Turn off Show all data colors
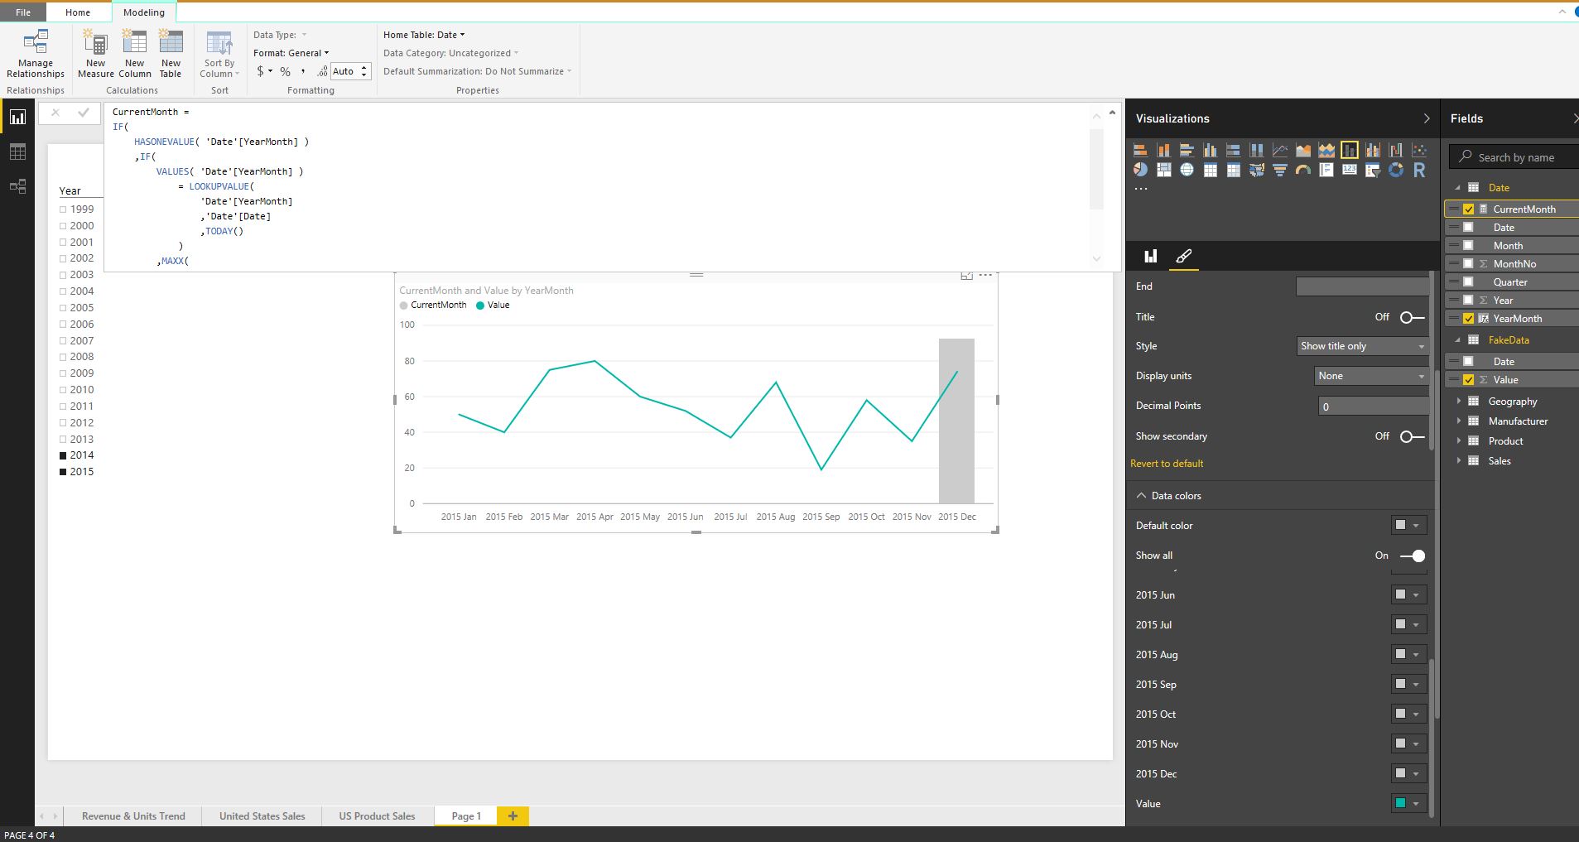1579x842 pixels. pyautogui.click(x=1412, y=556)
